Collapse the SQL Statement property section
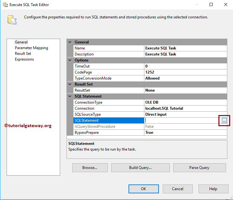The width and height of the screenshot is (233, 200). point(70,96)
